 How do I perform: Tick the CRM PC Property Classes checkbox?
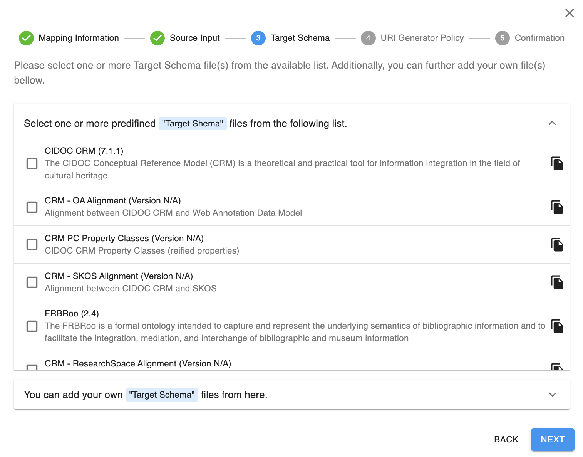click(32, 245)
